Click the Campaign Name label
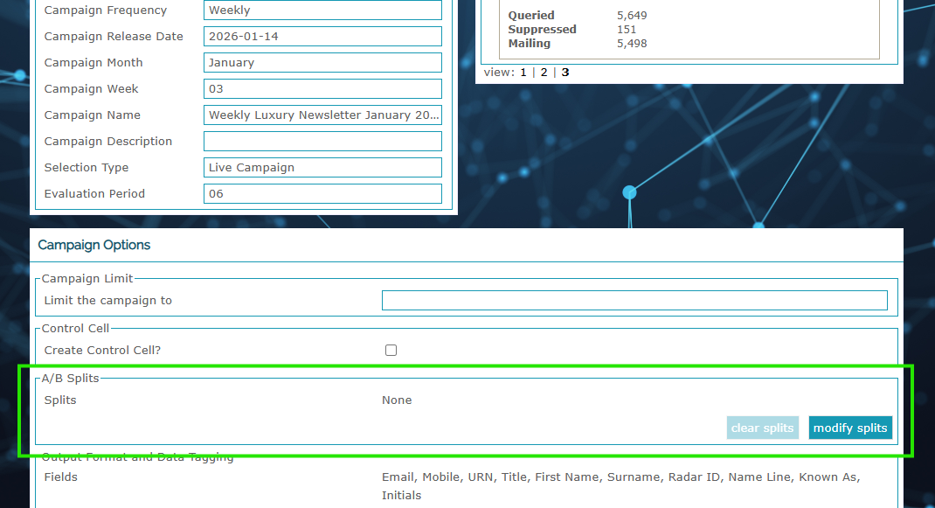 tap(93, 115)
